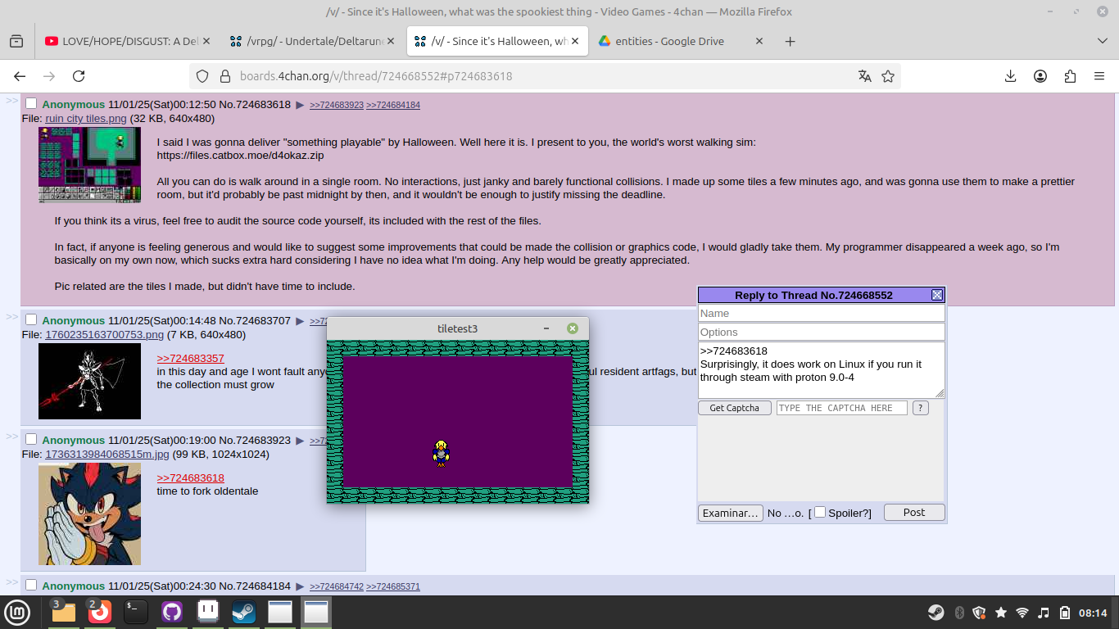Reload the current 4chan page

pos(79,76)
